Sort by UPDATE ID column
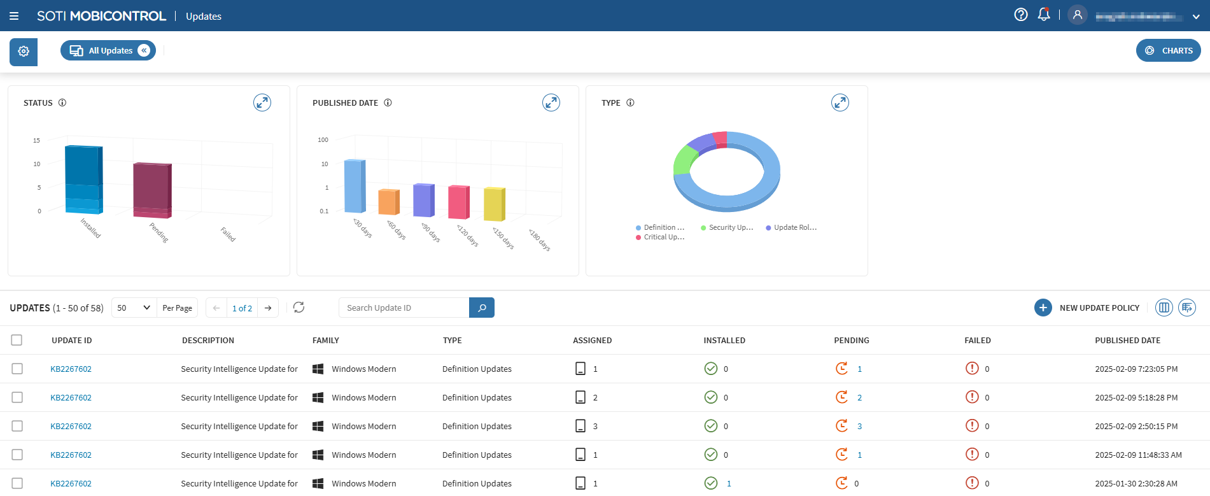This screenshot has height=496, width=1210. tap(72, 341)
